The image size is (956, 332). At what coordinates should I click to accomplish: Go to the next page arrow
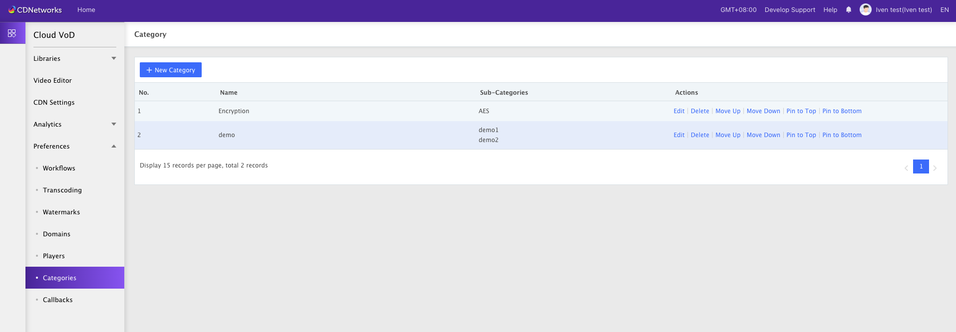point(935,168)
